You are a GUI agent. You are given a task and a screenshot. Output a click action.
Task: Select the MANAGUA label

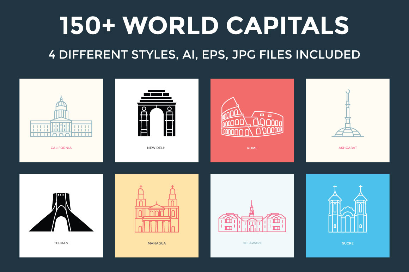[157, 243]
